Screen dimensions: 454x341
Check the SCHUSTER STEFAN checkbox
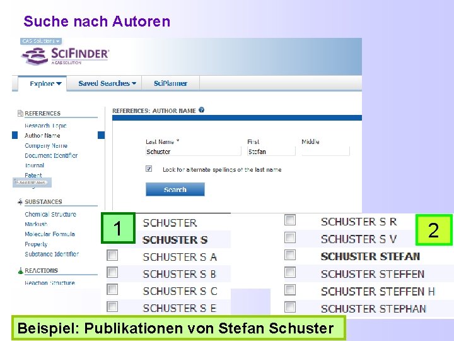290,255
